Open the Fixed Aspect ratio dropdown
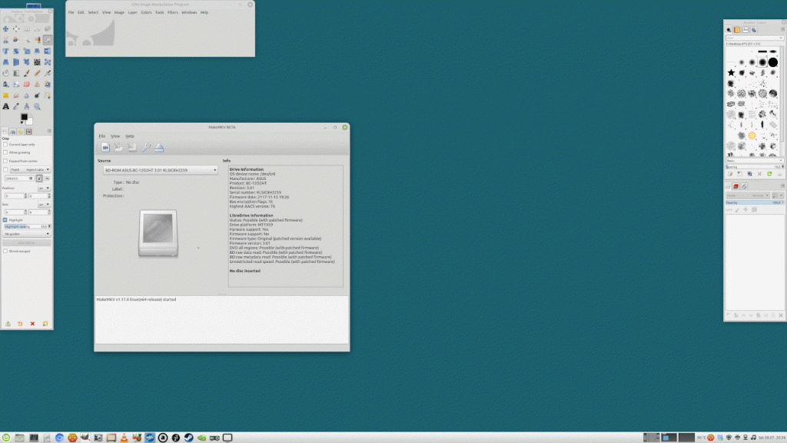This screenshot has height=443, width=787. [x=30, y=170]
